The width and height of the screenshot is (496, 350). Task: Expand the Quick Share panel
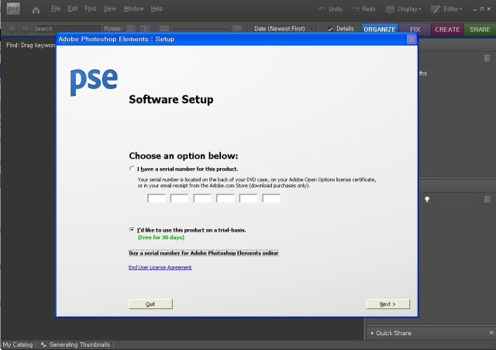pyautogui.click(x=372, y=333)
